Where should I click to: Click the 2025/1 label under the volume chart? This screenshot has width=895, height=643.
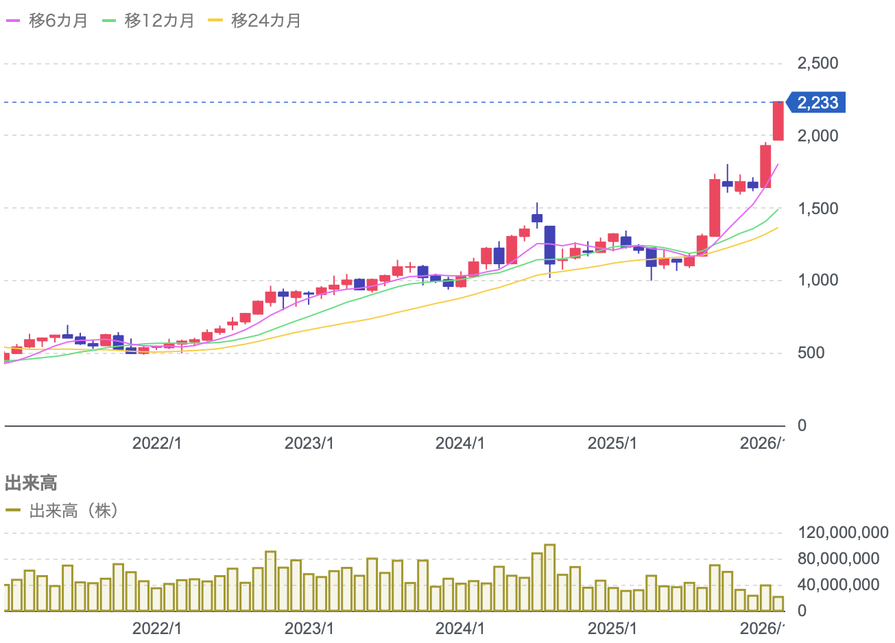pyautogui.click(x=612, y=629)
